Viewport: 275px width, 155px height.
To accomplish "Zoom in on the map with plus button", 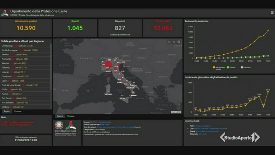I will (x=179, y=104).
